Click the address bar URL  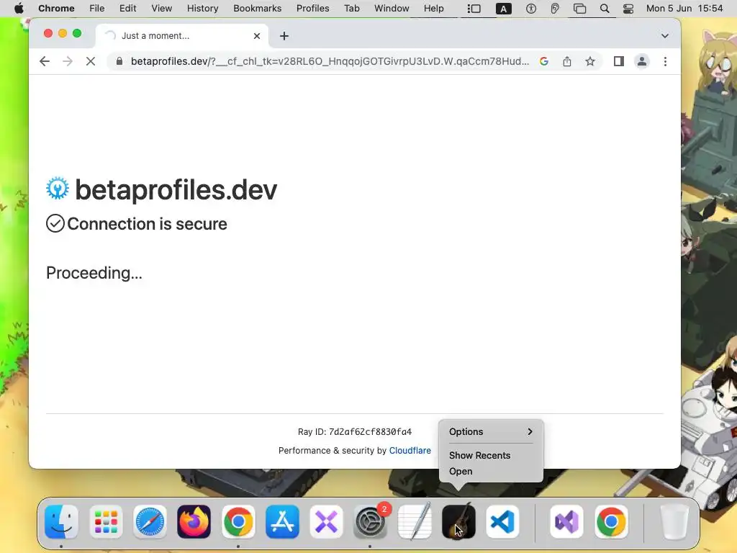(330, 61)
